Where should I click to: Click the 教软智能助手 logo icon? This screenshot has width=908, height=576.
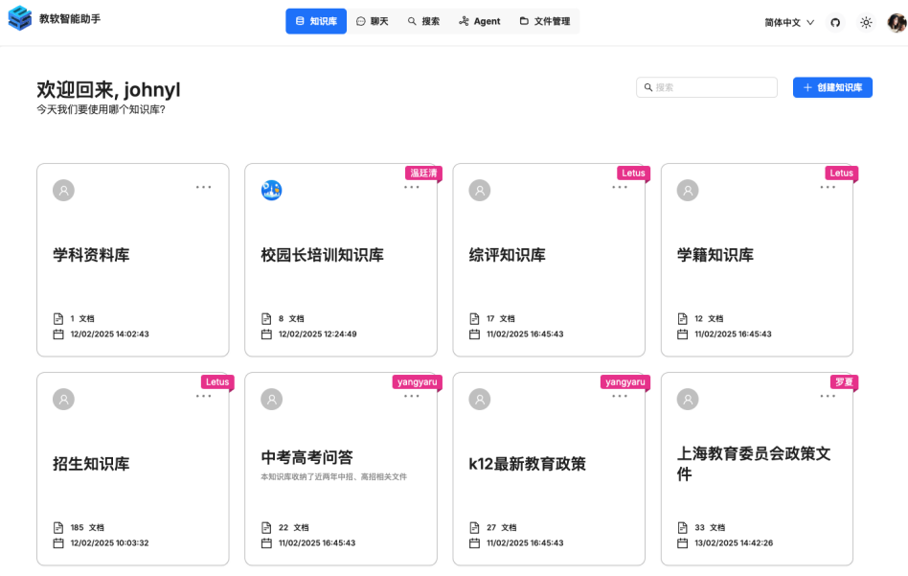pyautogui.click(x=19, y=20)
